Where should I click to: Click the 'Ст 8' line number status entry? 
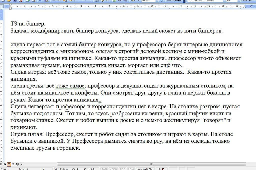click(x=75, y=169)
